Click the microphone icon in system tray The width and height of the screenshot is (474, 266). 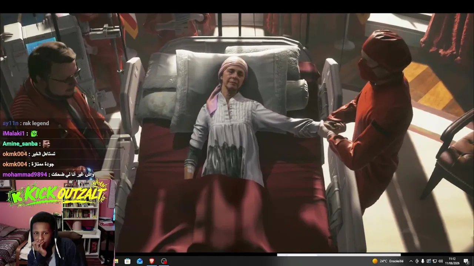click(423, 261)
